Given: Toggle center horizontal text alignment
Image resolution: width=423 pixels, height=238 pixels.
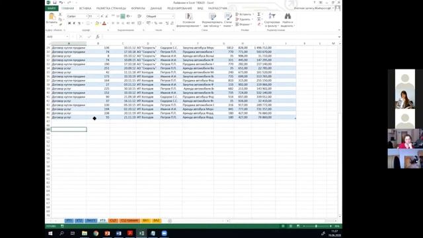Looking at the screenshot, I should pyautogui.click(x=118, y=24).
